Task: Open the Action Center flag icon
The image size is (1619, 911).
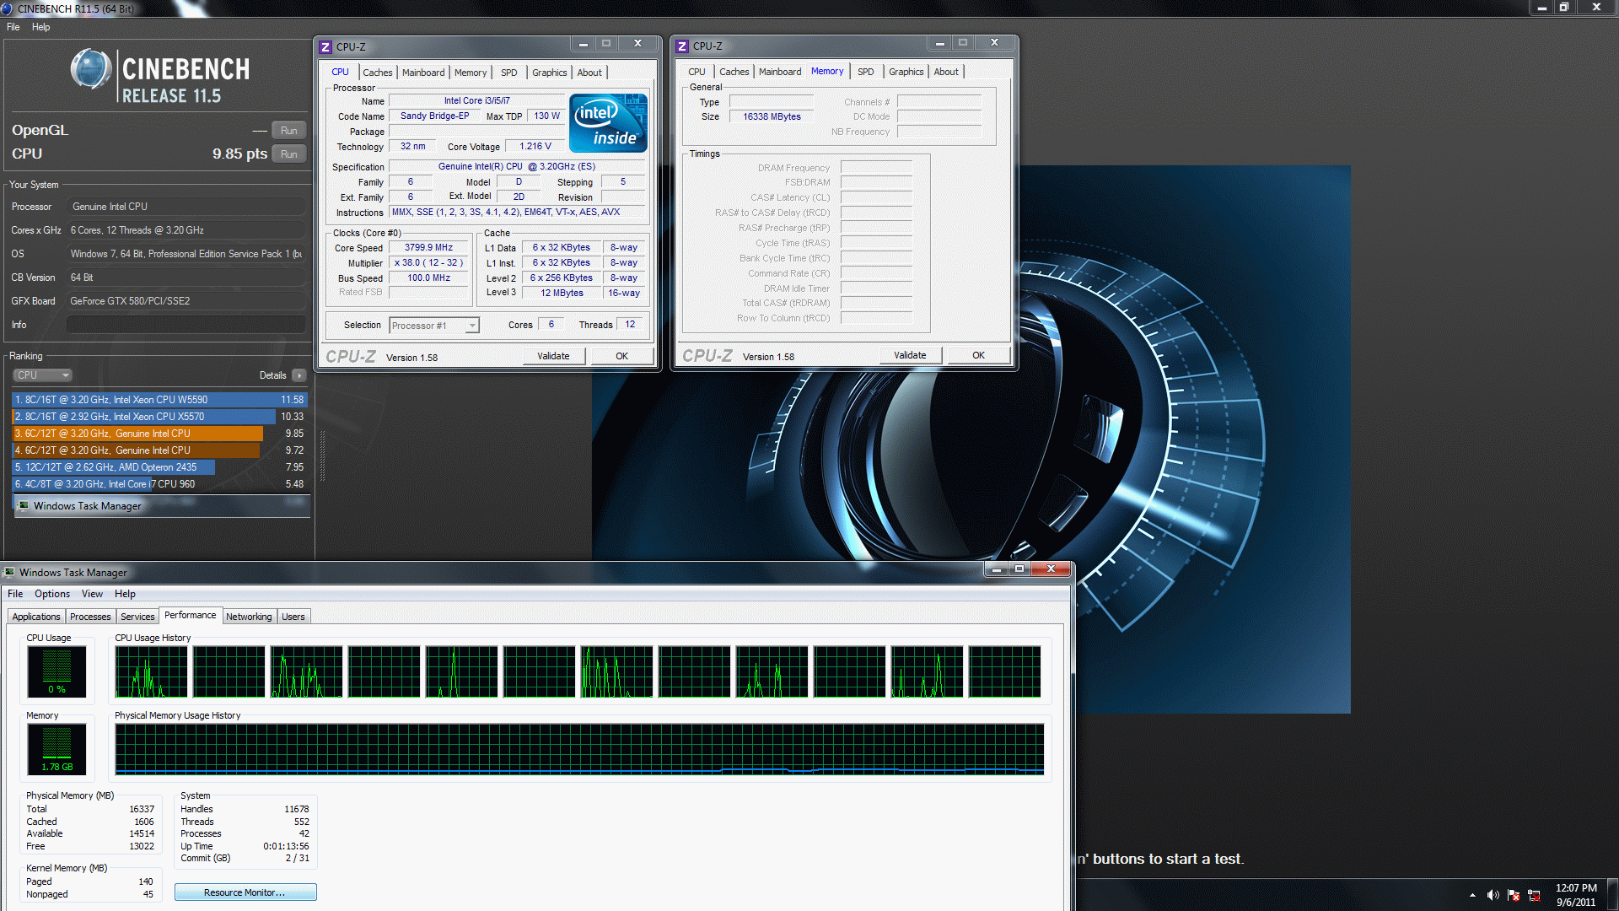Action: pos(1514,895)
